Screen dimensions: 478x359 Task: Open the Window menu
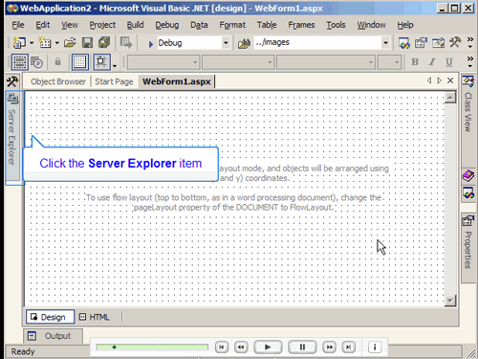point(371,25)
